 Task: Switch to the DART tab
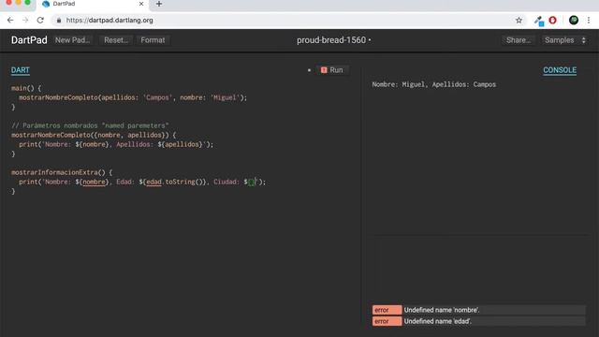[21, 70]
